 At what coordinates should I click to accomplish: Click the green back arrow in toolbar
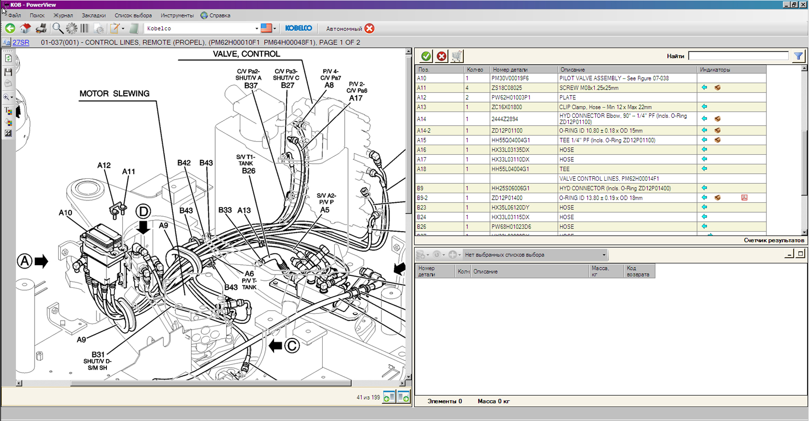pos(10,29)
